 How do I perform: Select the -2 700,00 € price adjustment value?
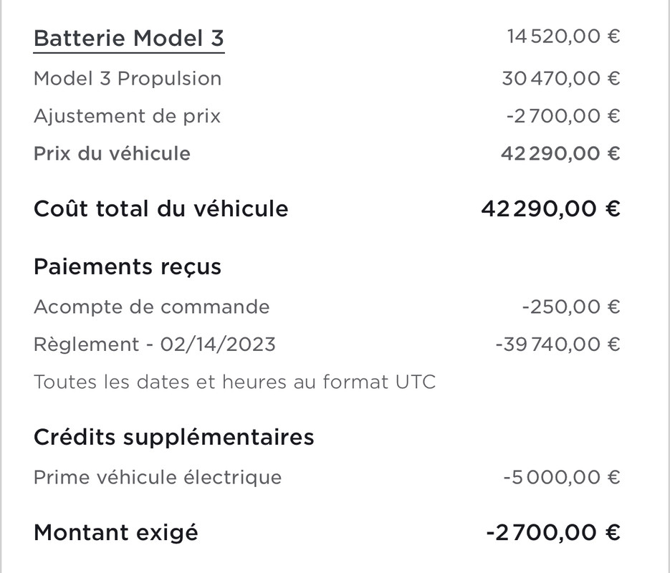563,117
